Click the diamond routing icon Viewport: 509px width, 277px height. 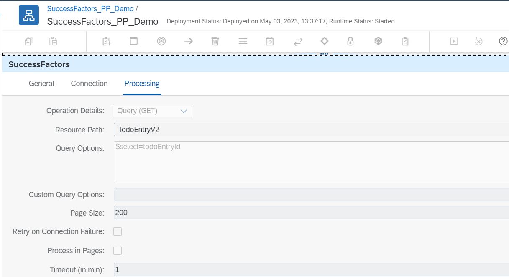pos(324,41)
